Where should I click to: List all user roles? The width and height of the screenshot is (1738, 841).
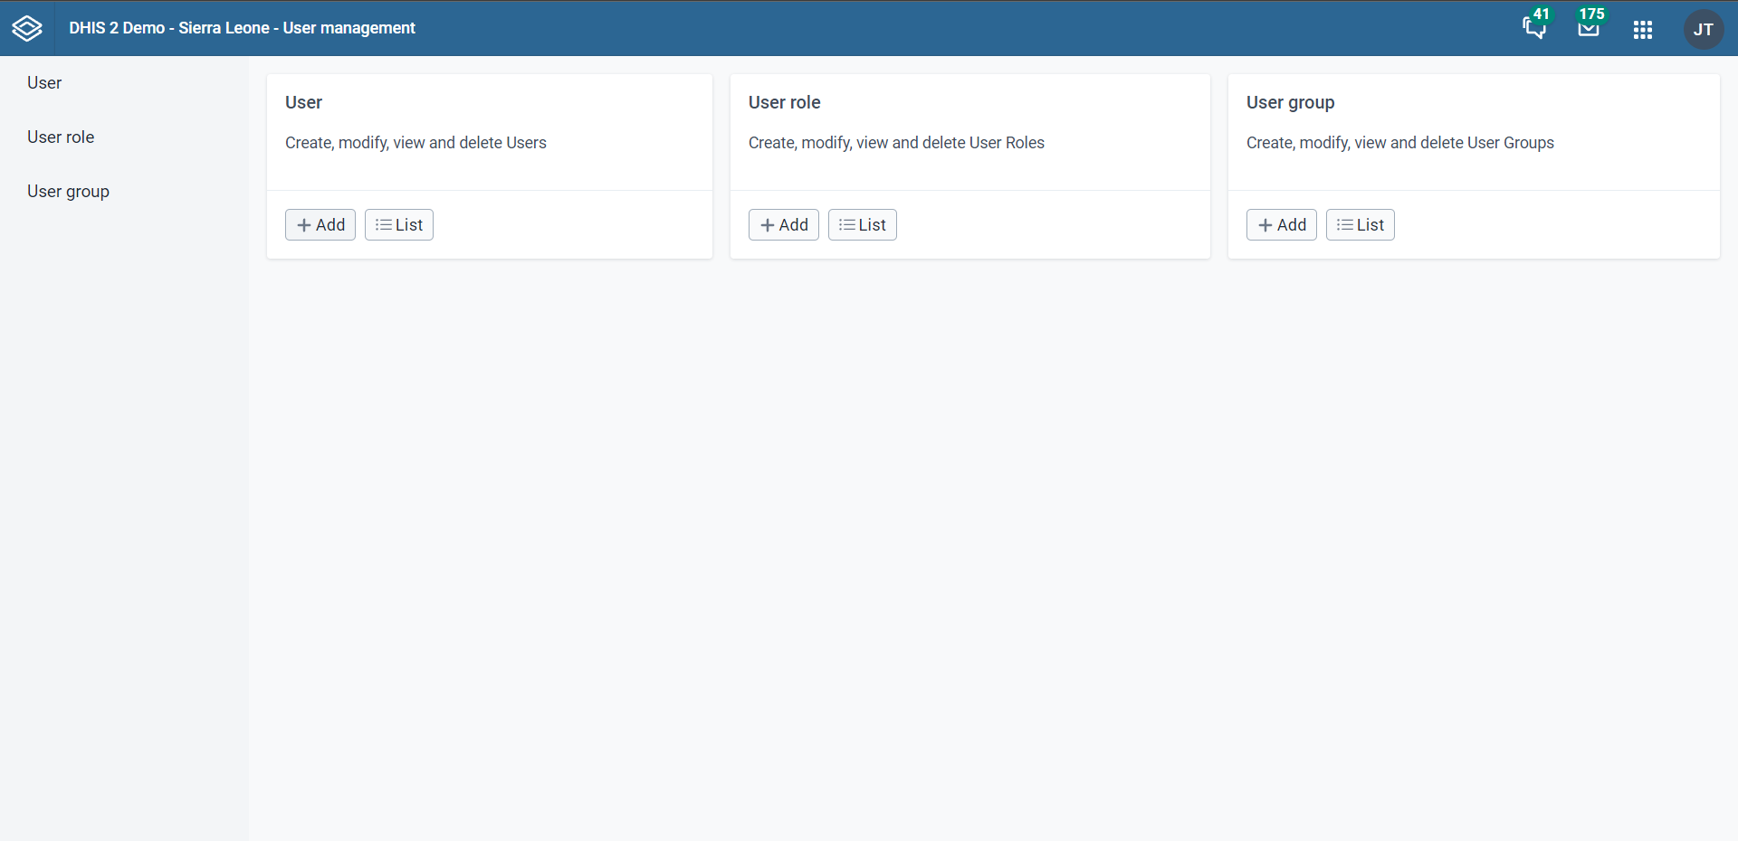(x=862, y=225)
